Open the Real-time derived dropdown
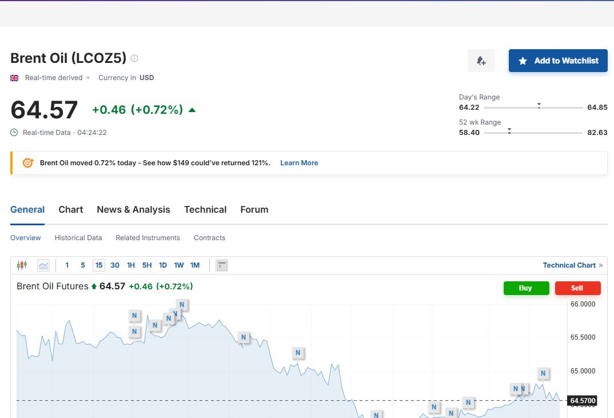Screen dimensions: 614x418 point(57,78)
